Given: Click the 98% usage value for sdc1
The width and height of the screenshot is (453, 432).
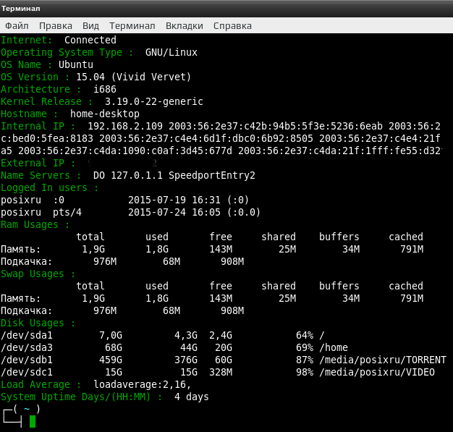Looking at the screenshot, I should [x=305, y=372].
